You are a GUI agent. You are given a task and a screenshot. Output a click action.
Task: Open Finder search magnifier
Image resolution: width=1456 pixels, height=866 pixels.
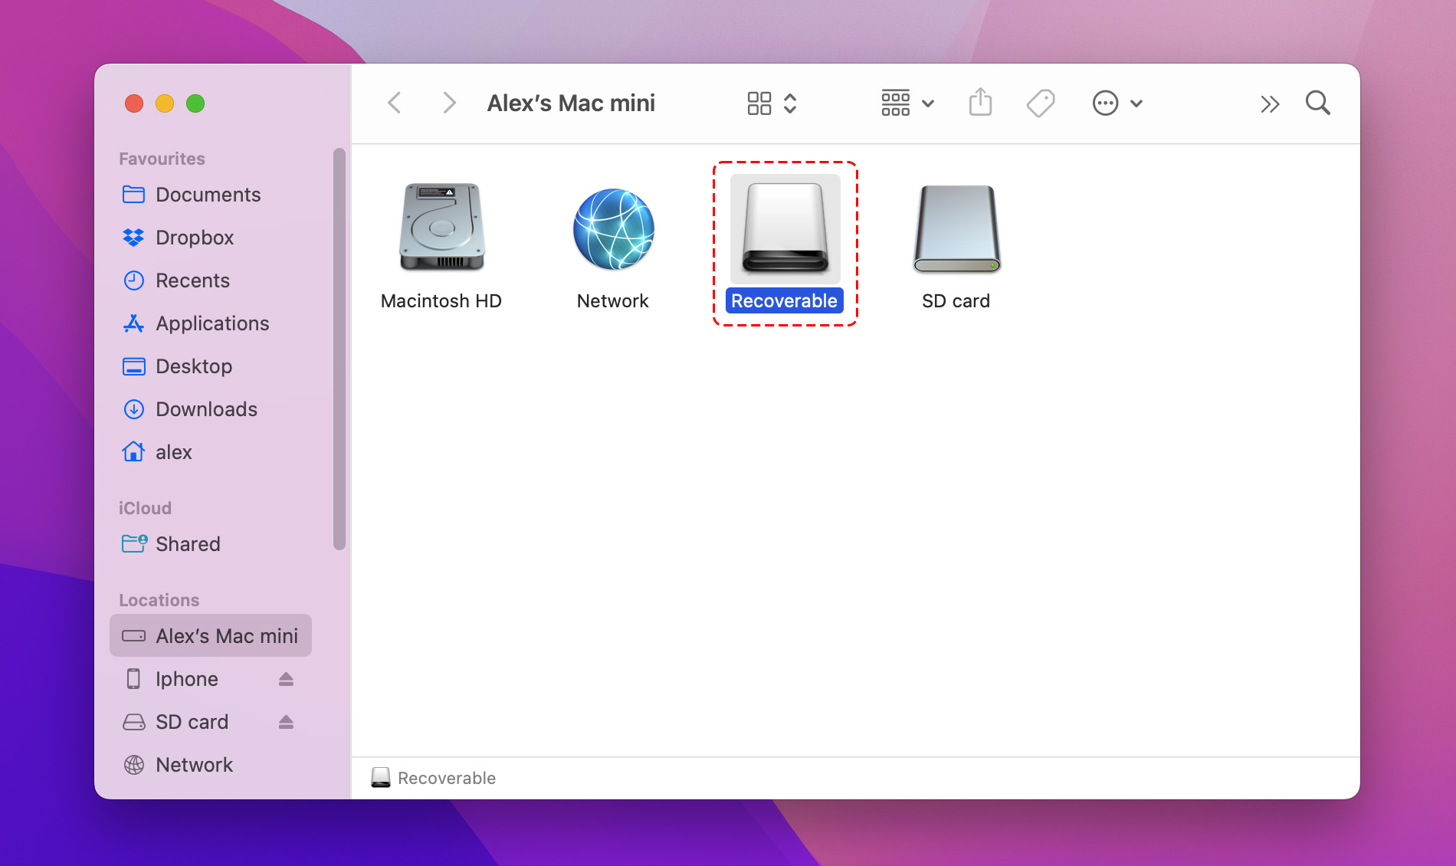tap(1318, 103)
